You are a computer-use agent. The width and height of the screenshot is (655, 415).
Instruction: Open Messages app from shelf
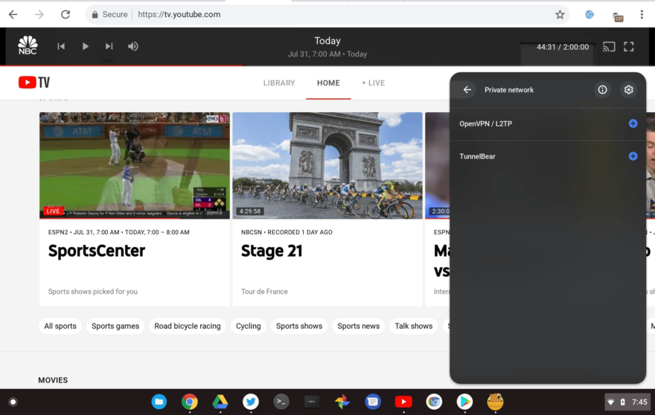pos(373,402)
